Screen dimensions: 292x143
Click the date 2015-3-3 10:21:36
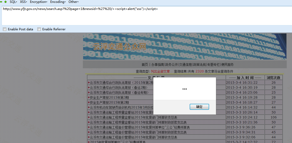pos(242,122)
